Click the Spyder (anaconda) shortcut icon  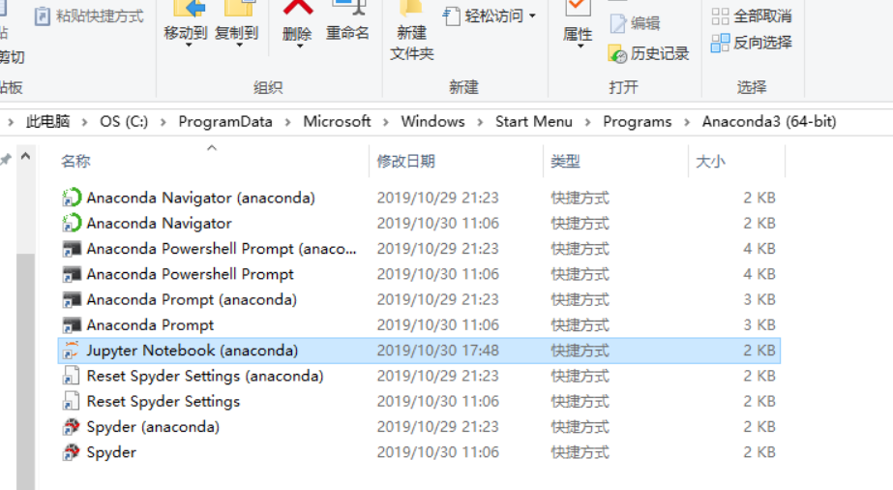72,427
